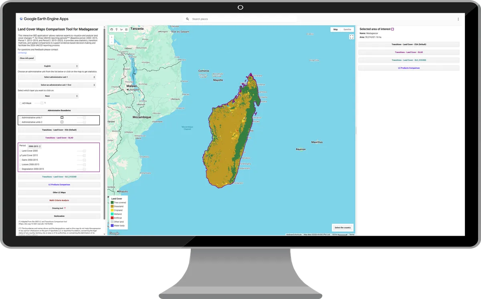481x299 pixels.
Task: Open the contact@ email link
Action: pos(22,53)
